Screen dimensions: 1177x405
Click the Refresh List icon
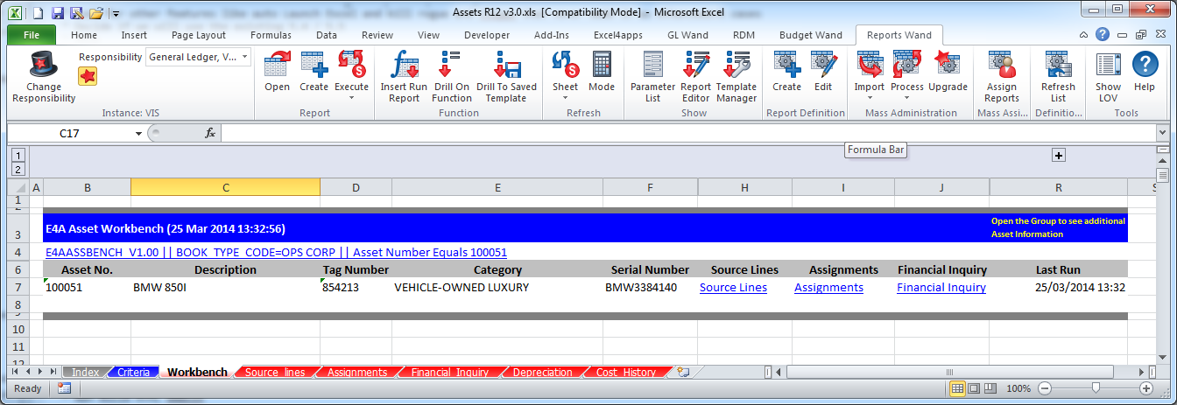[x=1058, y=65]
